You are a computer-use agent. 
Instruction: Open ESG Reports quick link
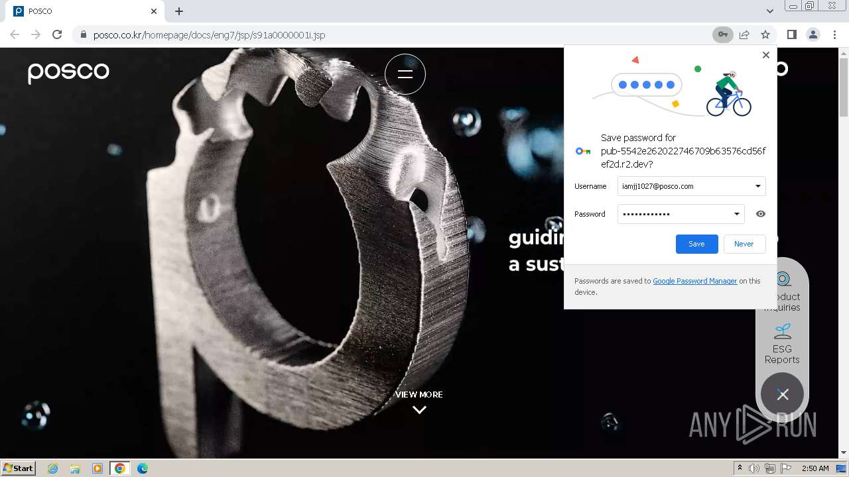pyautogui.click(x=782, y=344)
